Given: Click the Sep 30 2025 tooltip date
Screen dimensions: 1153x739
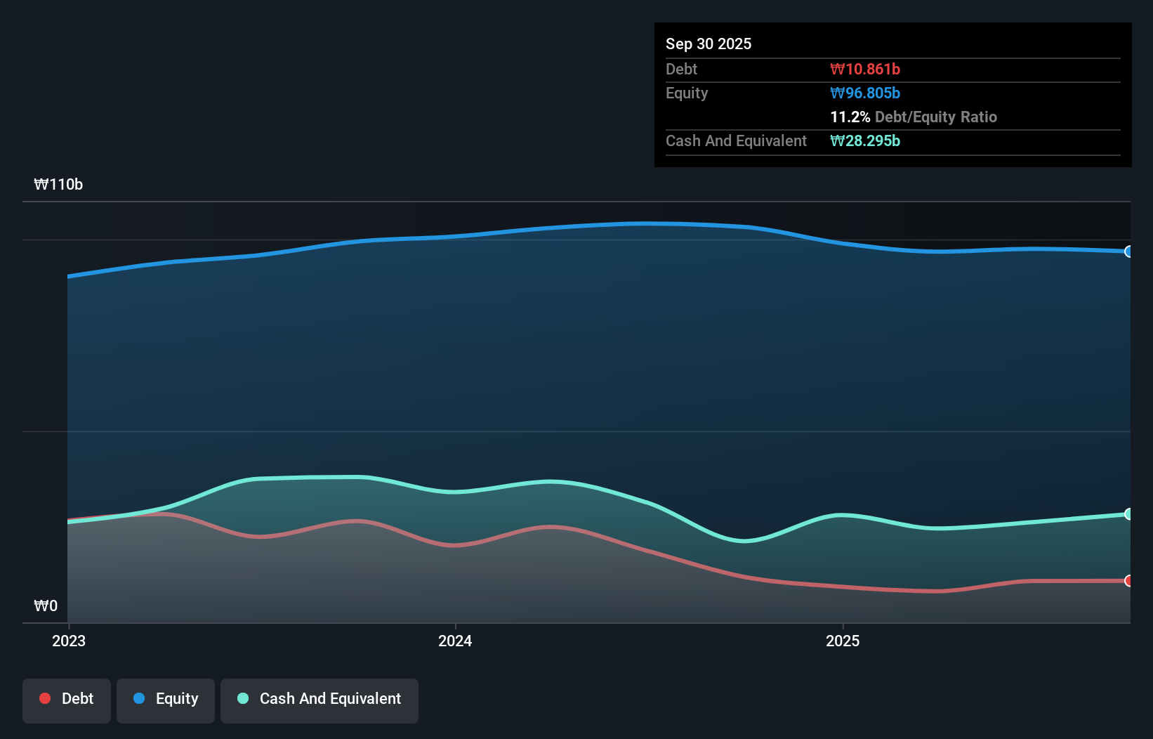Looking at the screenshot, I should (x=709, y=44).
